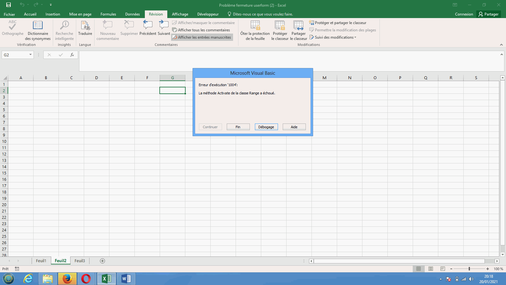Screen dimensions: 506x285
Task: Toggle Afficher tous les commentaires
Action: pos(201,30)
